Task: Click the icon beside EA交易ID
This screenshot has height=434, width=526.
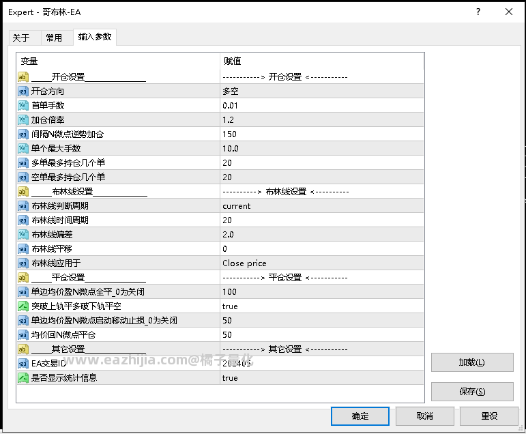Action: pos(23,364)
